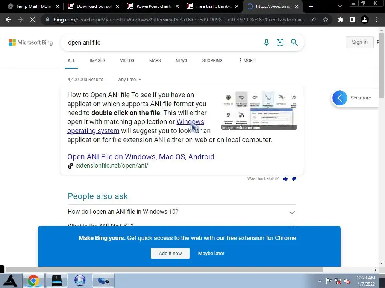Switch to the ALL results tab
The image size is (385, 288).
71,60
